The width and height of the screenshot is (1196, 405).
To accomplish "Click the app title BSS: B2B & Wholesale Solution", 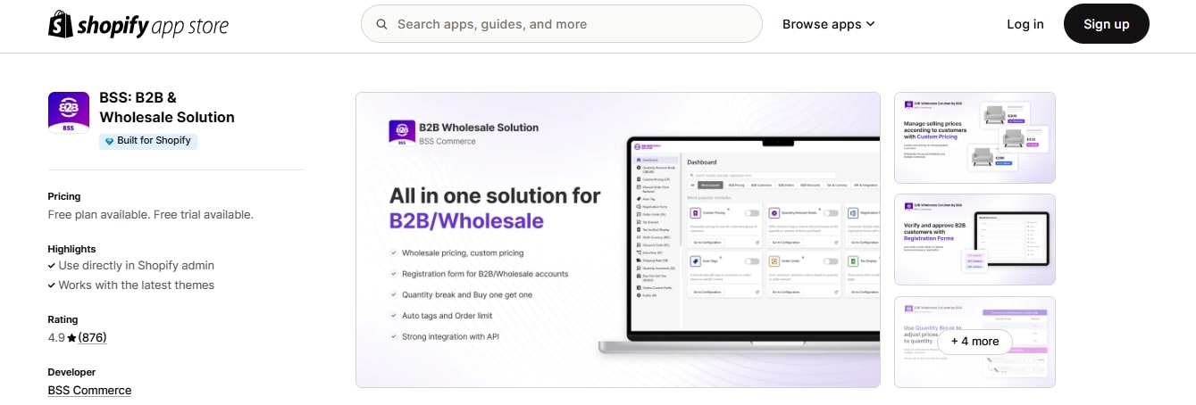I will pyautogui.click(x=167, y=107).
